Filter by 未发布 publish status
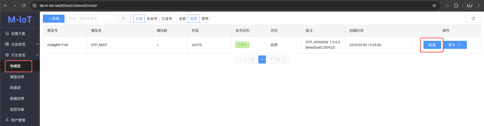The image size is (484, 126). 152,19
